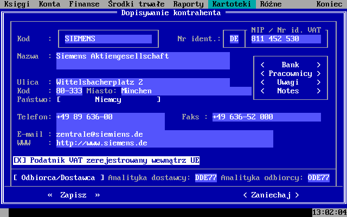
Task: Focus Analityka odbiorcy field ODE77
Action: [319, 177]
